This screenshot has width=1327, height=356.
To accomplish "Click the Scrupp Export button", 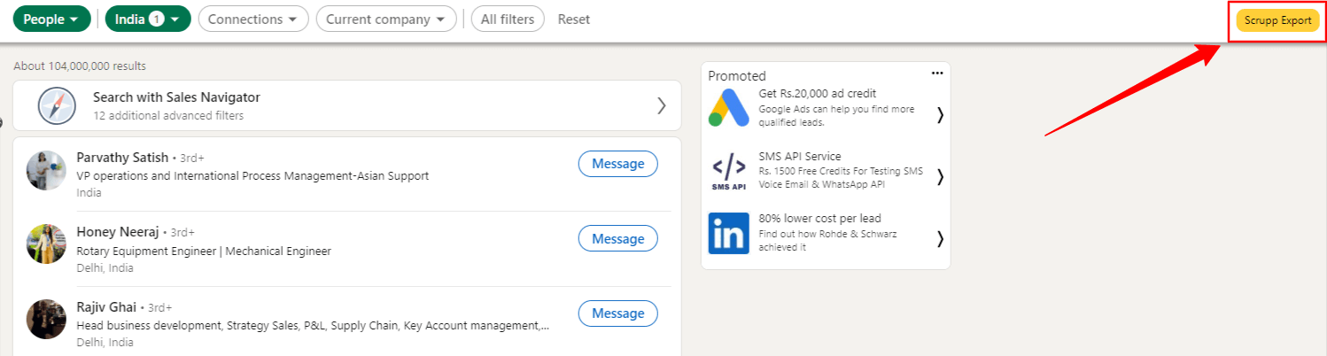I will coord(1277,20).
